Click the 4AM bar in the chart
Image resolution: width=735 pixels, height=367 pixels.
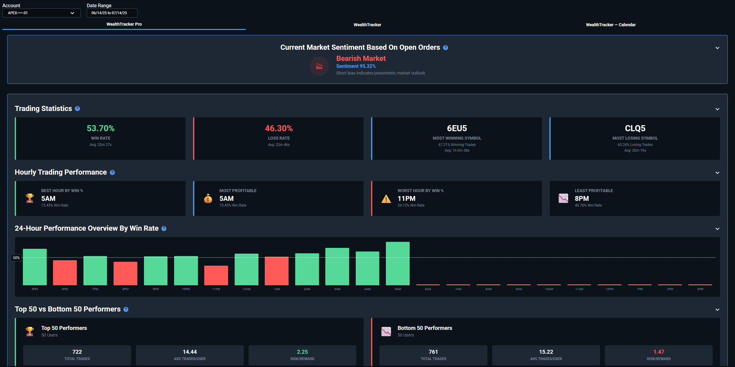(367, 268)
